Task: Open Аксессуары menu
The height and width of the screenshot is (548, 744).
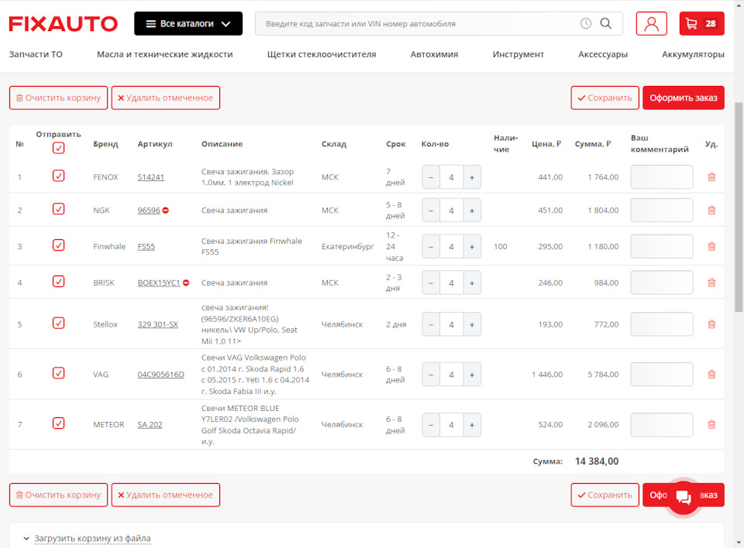Action: pyautogui.click(x=603, y=54)
